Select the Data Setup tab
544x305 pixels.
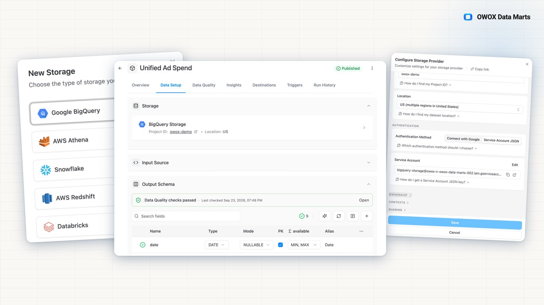point(171,85)
